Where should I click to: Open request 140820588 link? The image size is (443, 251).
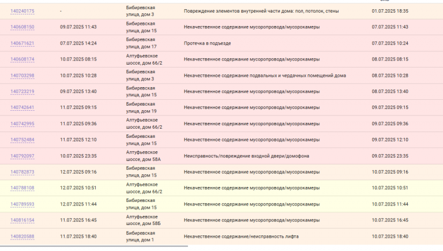[x=22, y=237]
